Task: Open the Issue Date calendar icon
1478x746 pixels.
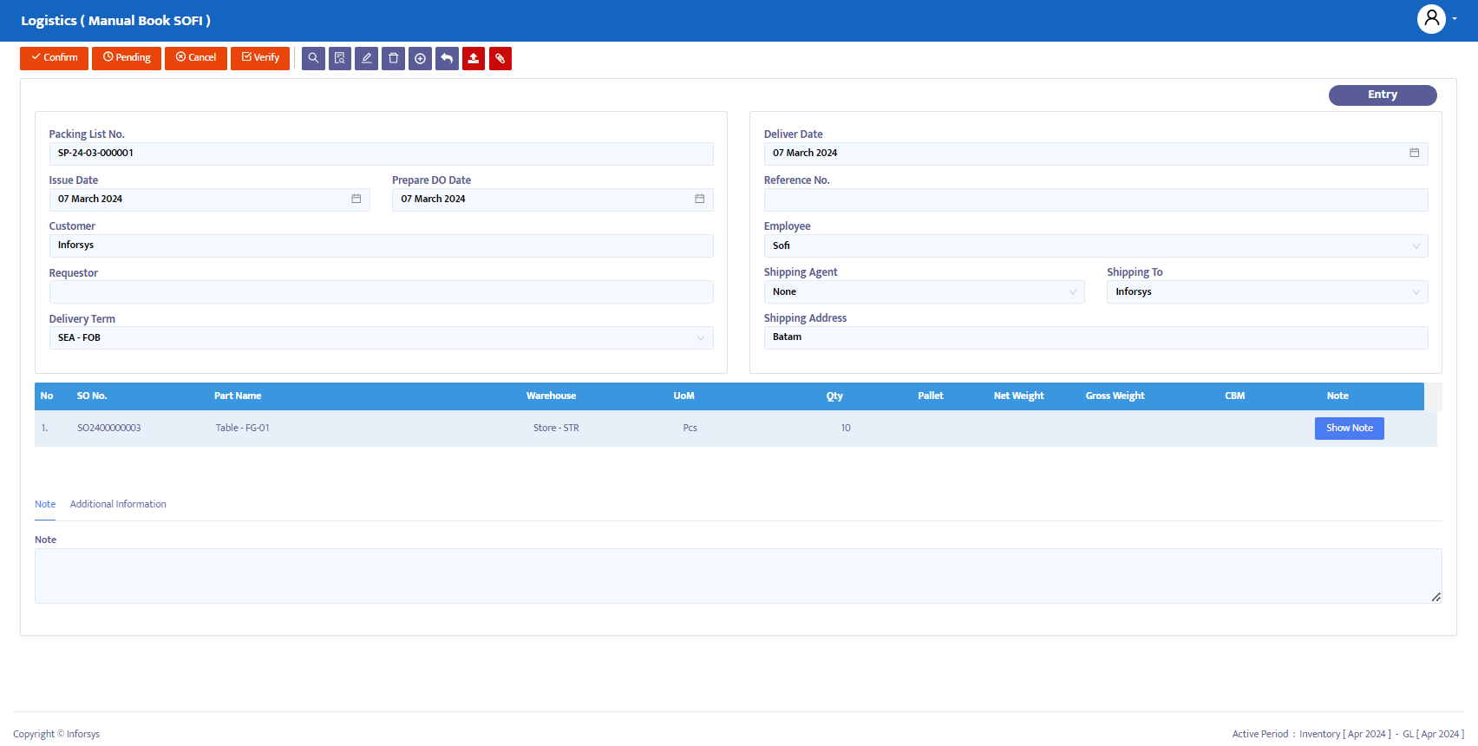Action: 356,199
